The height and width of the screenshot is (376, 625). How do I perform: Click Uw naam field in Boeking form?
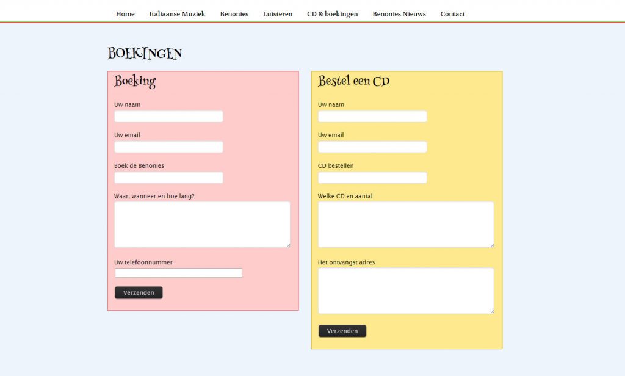click(168, 117)
